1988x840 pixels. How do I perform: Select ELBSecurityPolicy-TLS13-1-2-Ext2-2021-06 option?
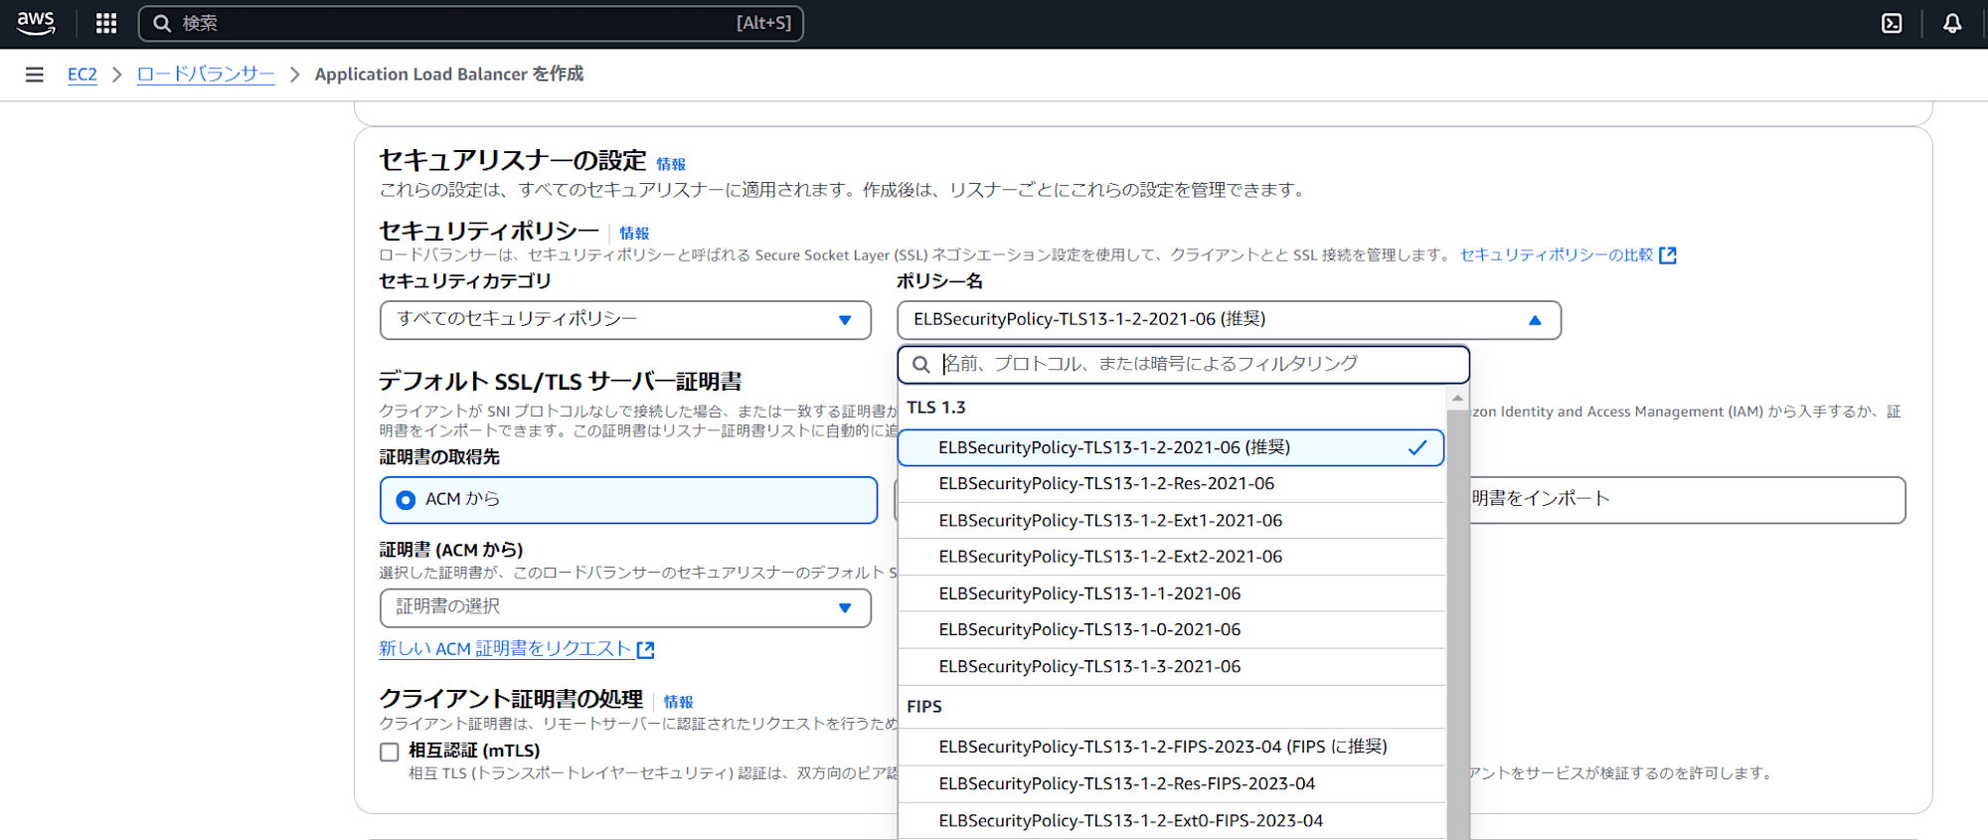1171,557
